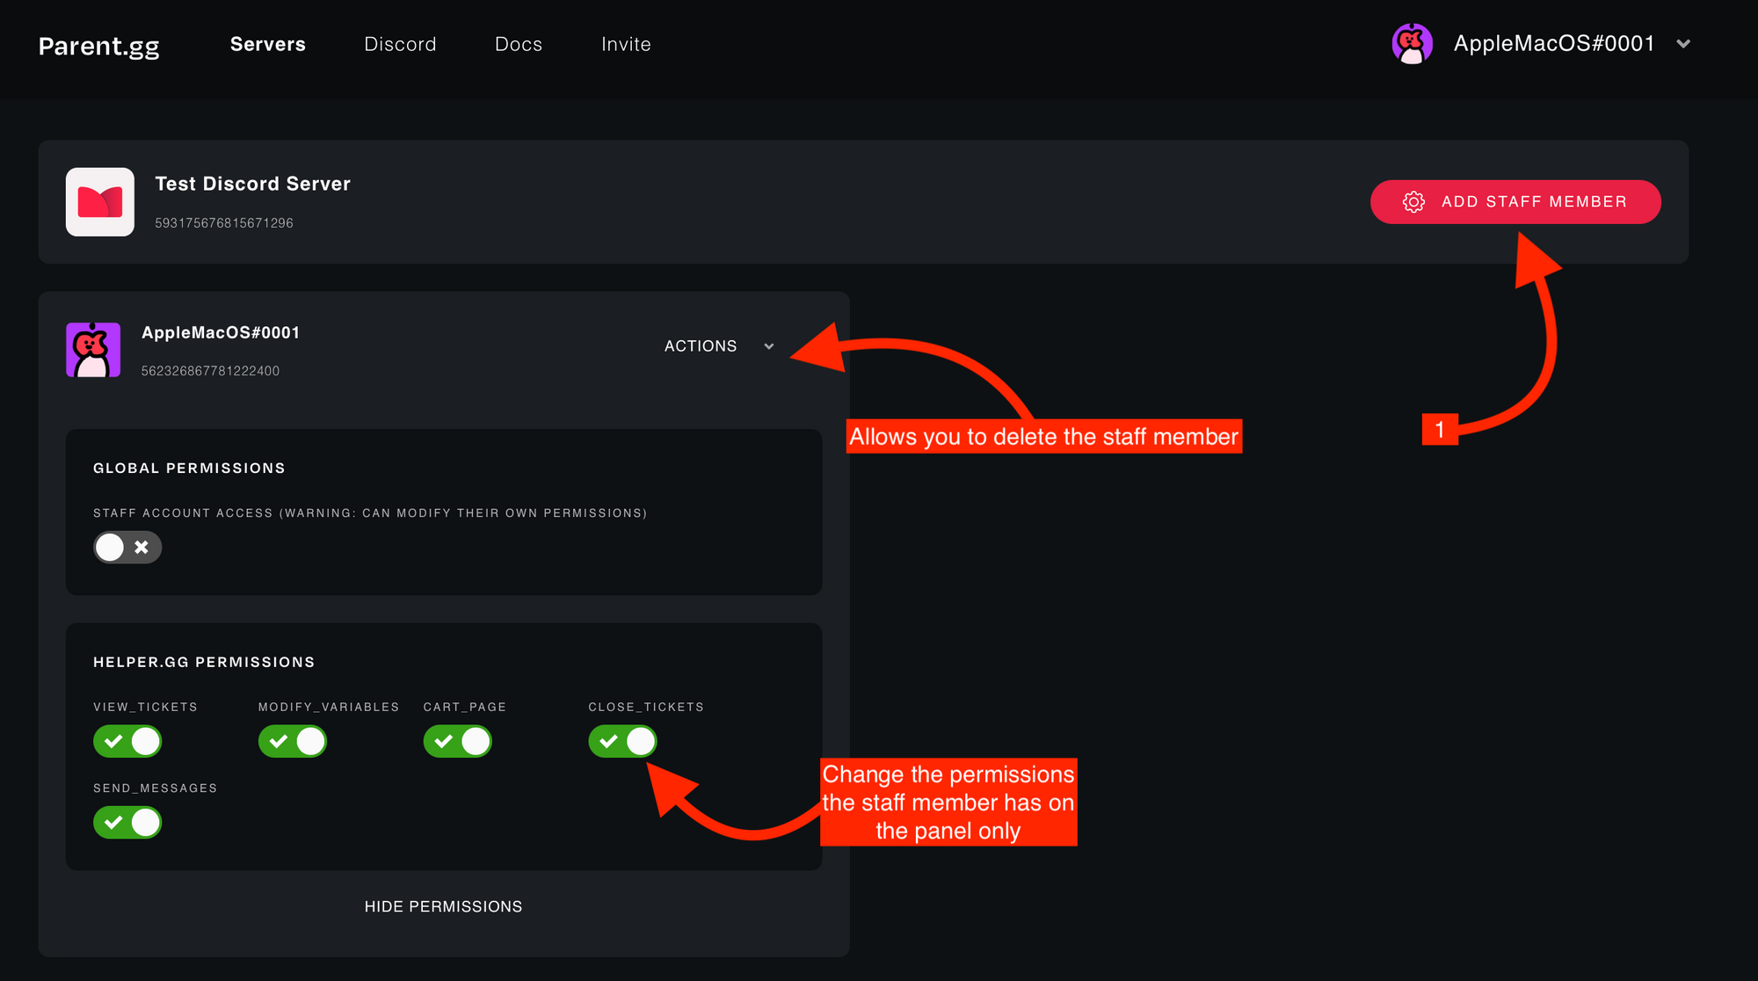This screenshot has width=1758, height=981.
Task: Click the MODIFY_VARIABLES label
Action: click(x=329, y=708)
